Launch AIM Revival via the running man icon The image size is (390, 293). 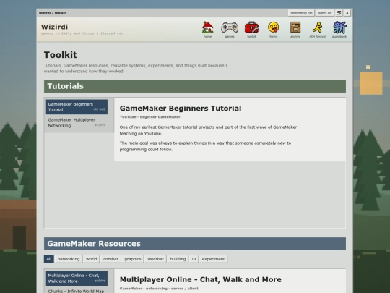[317, 30]
